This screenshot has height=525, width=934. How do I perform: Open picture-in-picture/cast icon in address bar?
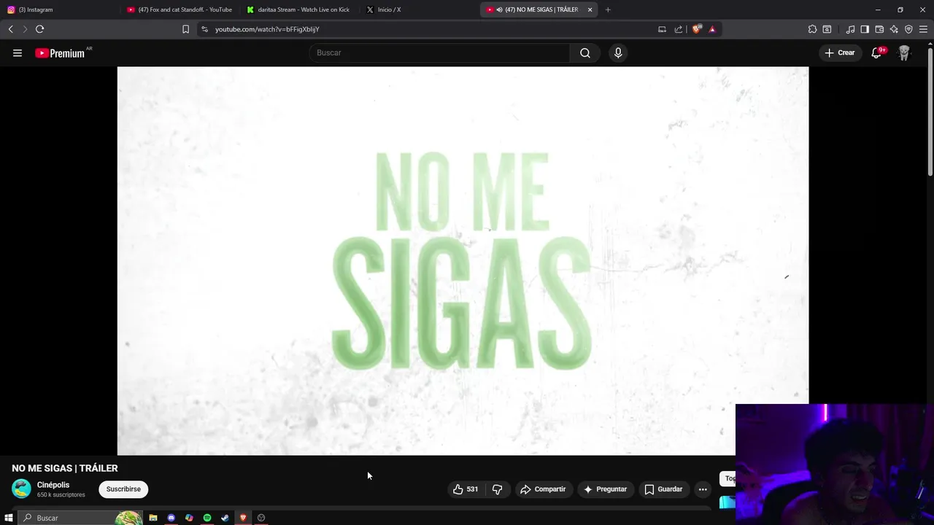tap(662, 29)
